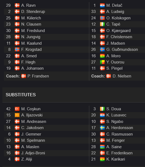Select coach P. Frandsen
The width and height of the screenshot is (145, 167).
pos(38,76)
